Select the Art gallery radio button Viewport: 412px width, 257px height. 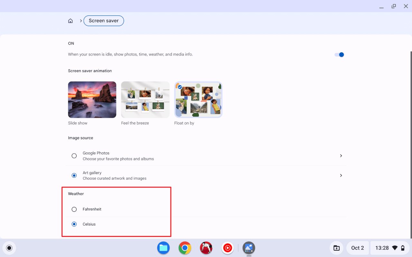coord(74,175)
